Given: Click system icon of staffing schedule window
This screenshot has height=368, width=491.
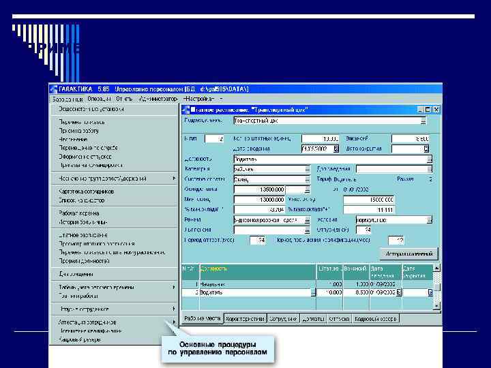Looking at the screenshot, I should 185,110.
